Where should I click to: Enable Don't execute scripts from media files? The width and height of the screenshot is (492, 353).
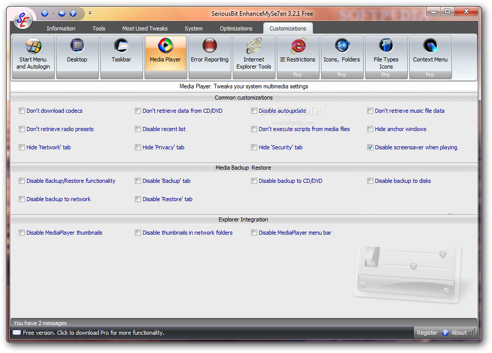point(254,129)
